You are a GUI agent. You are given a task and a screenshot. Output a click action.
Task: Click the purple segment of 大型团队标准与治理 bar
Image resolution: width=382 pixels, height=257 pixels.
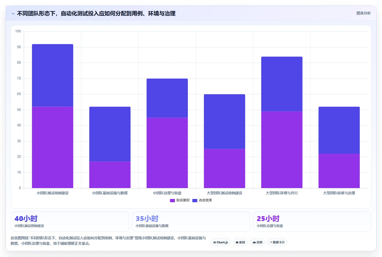point(339,171)
